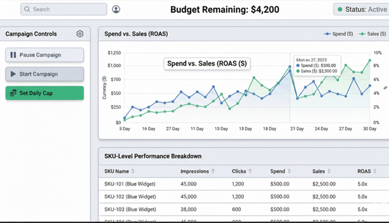This screenshot has width=389, height=223.
Task: Click the play icon on Start Campaign
Action: [x=13, y=74]
